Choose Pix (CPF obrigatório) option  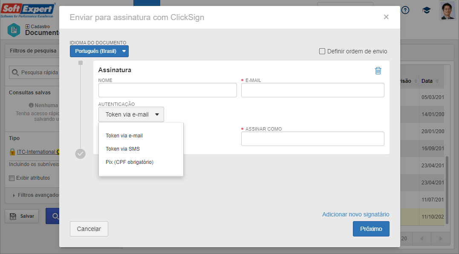pos(130,162)
